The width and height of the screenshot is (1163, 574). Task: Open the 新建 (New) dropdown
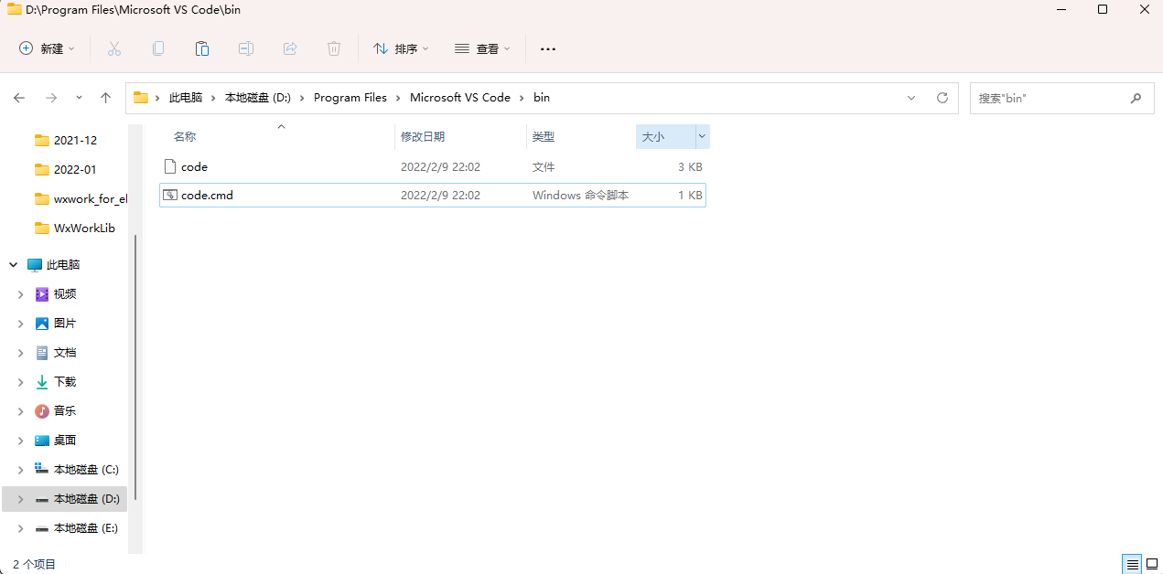[x=48, y=48]
